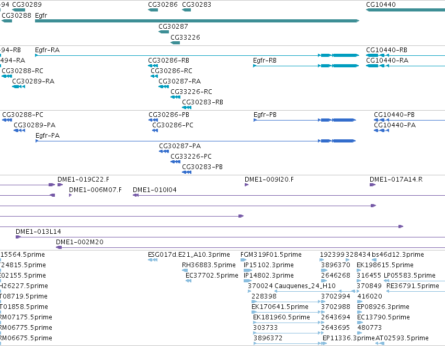Click the CG30283-PB protein label

pos(202,167)
